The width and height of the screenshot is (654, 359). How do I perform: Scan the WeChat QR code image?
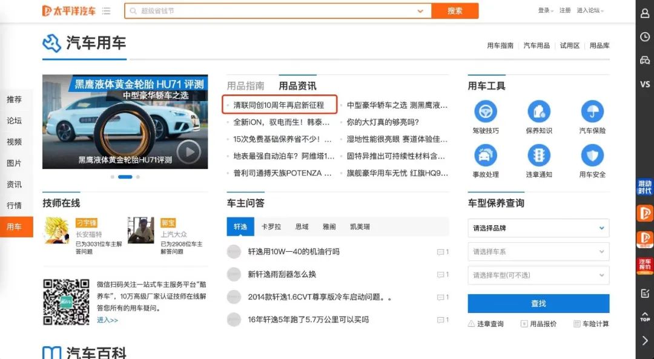66,302
